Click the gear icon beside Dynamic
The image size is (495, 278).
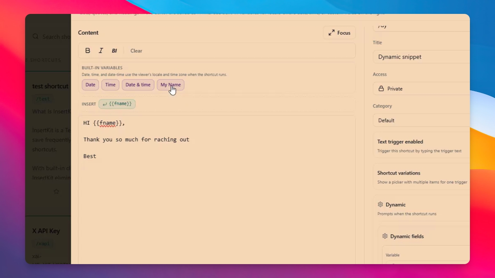(x=380, y=205)
